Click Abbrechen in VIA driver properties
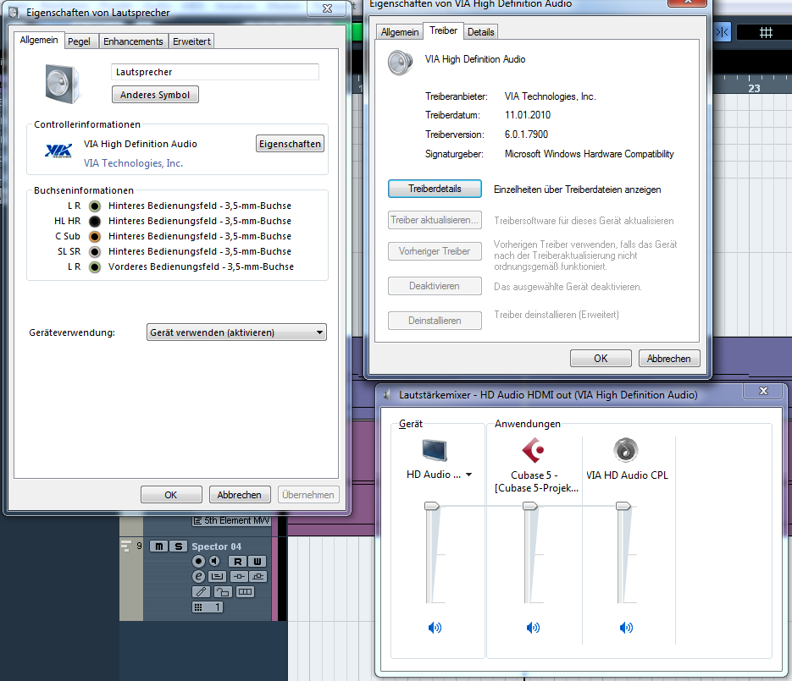The height and width of the screenshot is (681, 792). 669,359
